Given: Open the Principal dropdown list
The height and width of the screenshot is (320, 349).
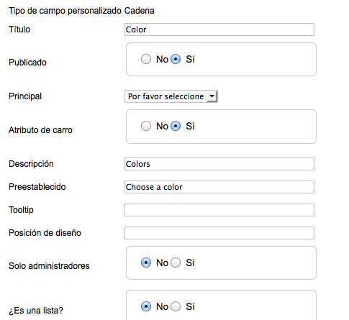Looking at the screenshot, I should pos(171,96).
